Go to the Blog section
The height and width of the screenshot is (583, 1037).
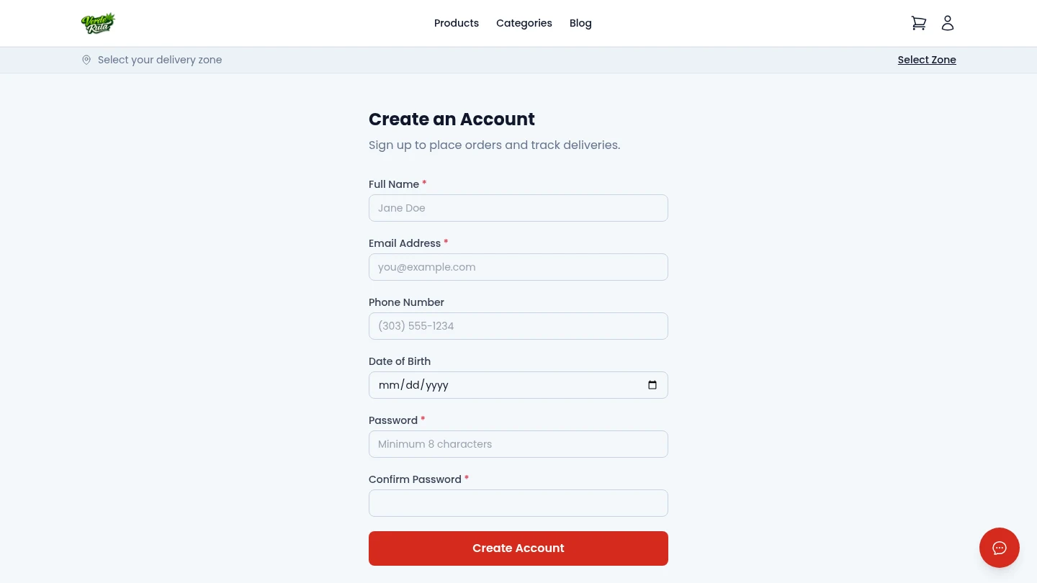coord(580,23)
